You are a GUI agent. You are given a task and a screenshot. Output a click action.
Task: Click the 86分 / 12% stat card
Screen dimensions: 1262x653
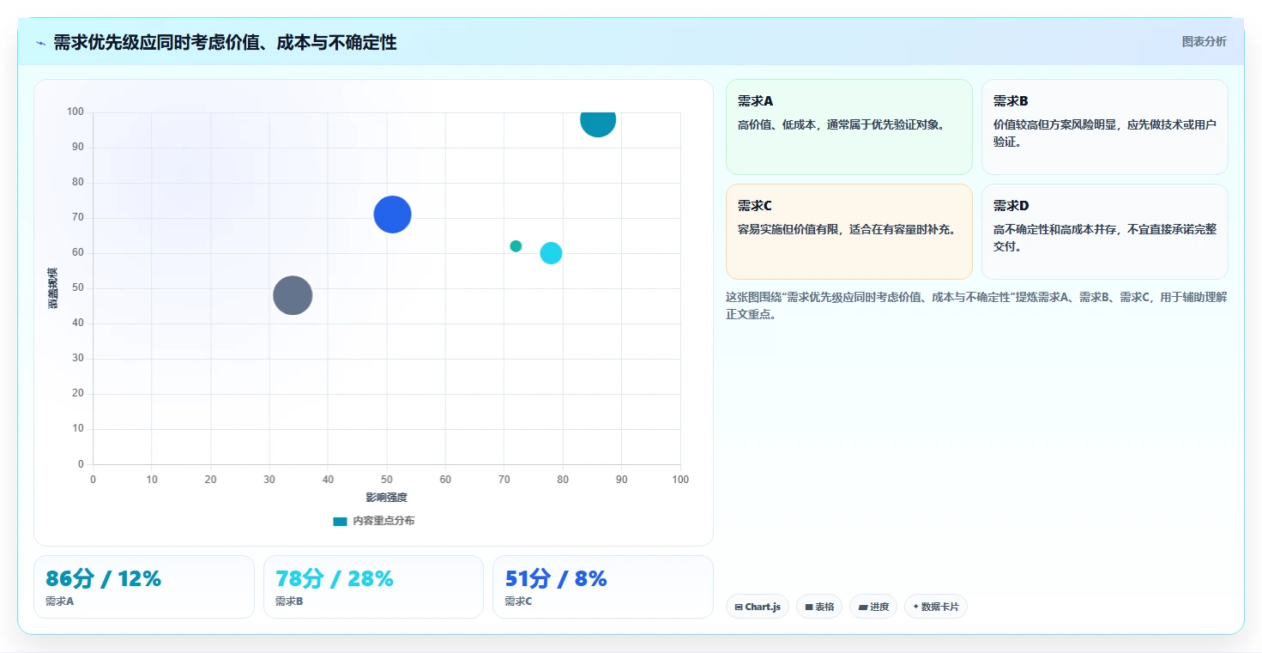click(x=144, y=587)
